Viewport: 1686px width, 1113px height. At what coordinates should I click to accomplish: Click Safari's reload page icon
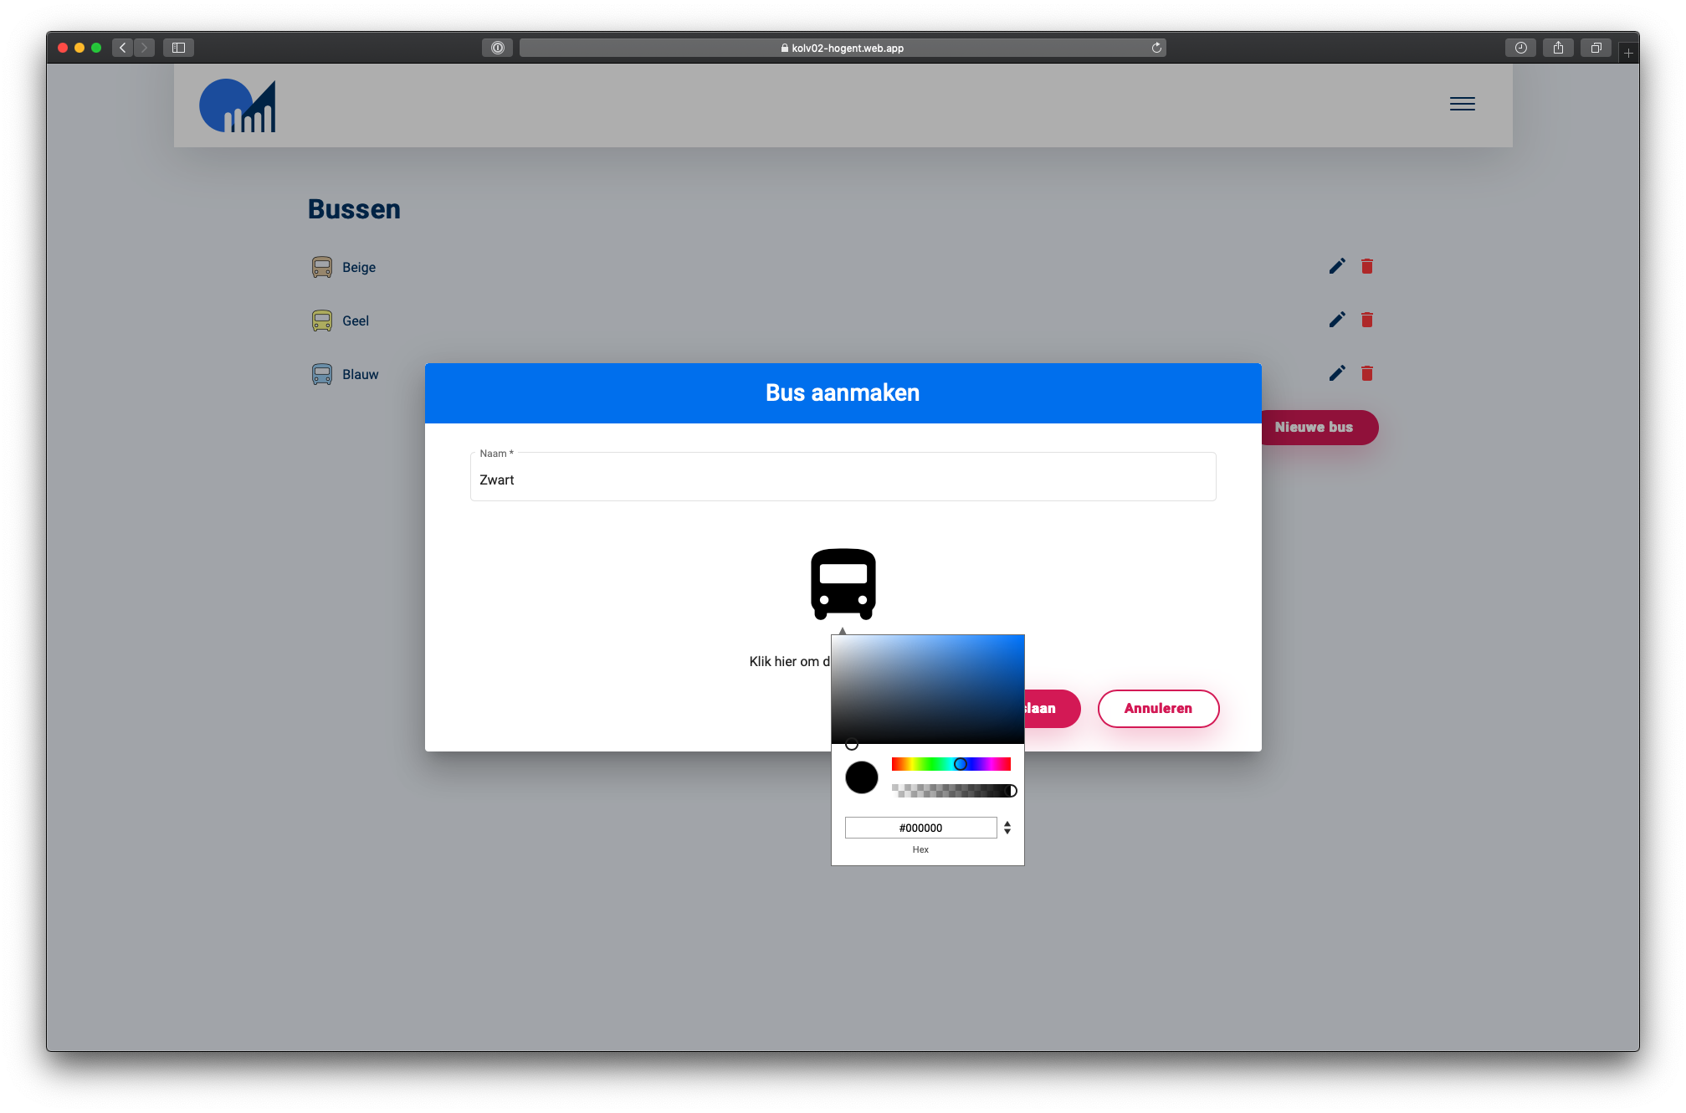[1156, 48]
